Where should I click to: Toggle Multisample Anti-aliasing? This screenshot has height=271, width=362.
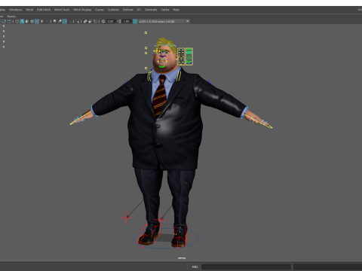pyautogui.click(x=65, y=21)
